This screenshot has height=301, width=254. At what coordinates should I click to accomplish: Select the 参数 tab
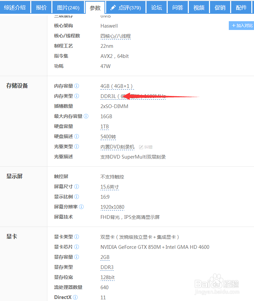[95, 8]
